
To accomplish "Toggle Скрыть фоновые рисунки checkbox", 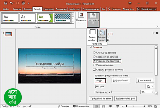I will point(94,70).
